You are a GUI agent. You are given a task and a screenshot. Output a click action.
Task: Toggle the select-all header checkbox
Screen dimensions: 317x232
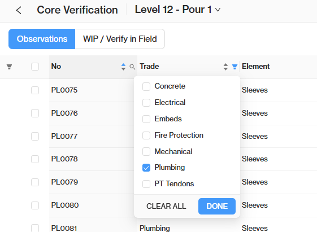click(x=35, y=67)
